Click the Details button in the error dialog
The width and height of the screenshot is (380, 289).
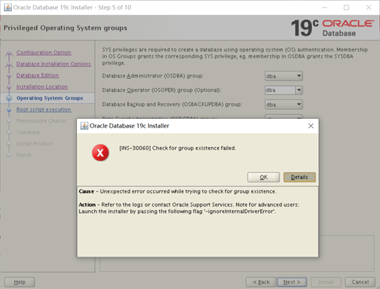click(300, 177)
